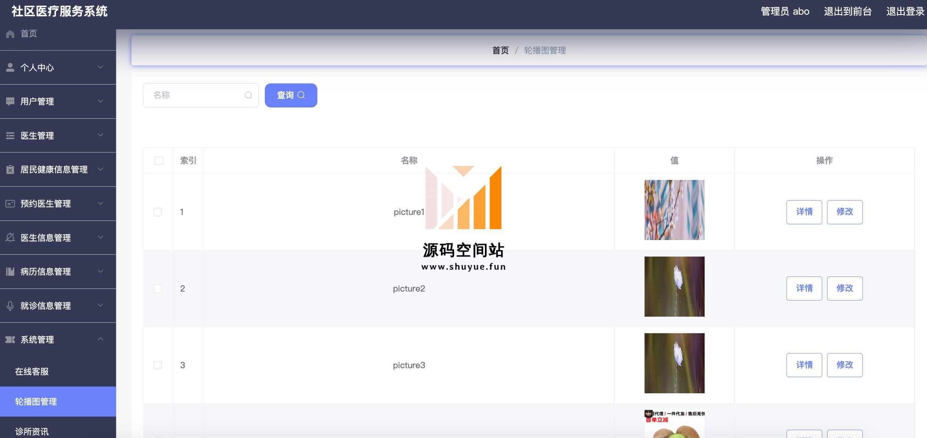Click the magnifier icon inside 名称 search field
This screenshot has width=927, height=438.
tap(248, 95)
